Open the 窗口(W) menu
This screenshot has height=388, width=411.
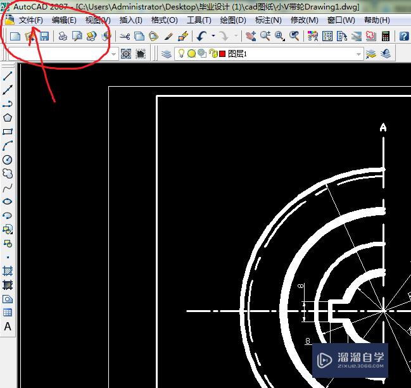341,20
